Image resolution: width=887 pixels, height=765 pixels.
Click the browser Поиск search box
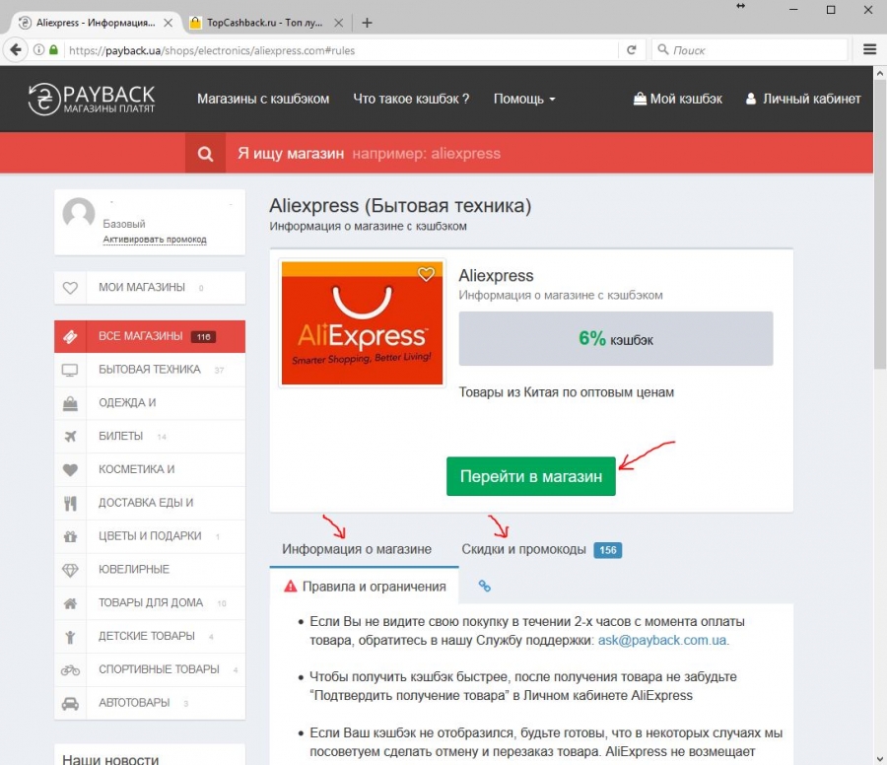pyautogui.click(x=750, y=50)
